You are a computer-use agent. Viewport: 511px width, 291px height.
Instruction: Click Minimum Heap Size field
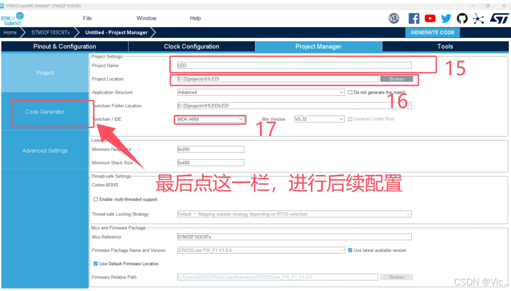pyautogui.click(x=211, y=149)
